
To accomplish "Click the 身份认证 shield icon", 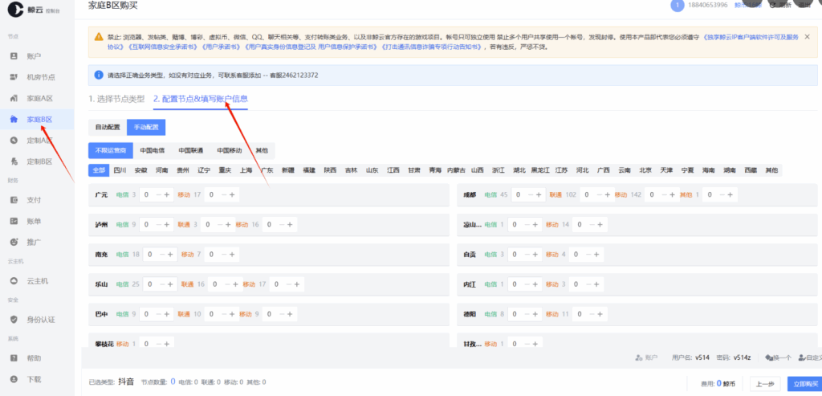I will [x=14, y=320].
